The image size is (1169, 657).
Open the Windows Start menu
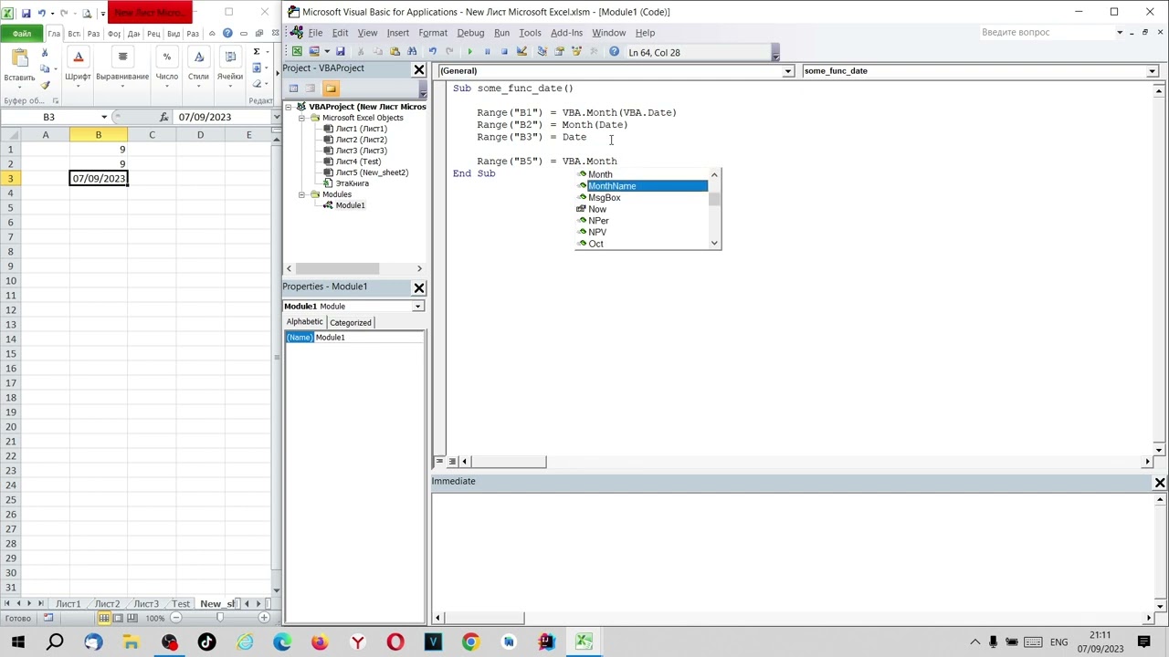click(x=18, y=642)
